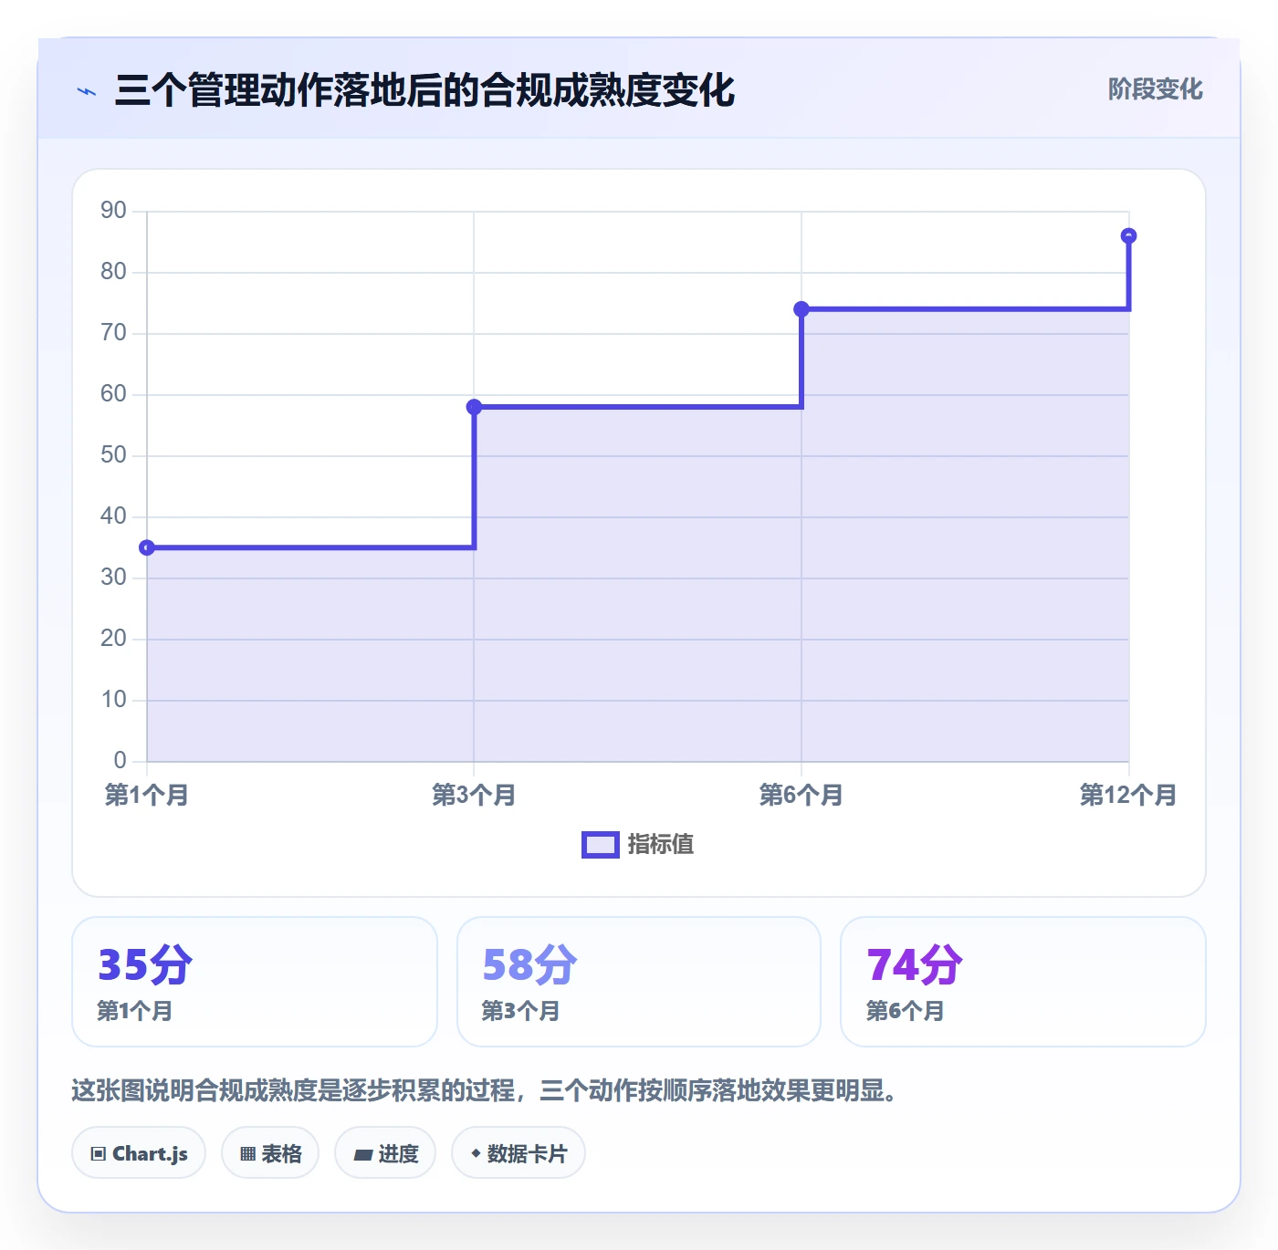Image resolution: width=1278 pixels, height=1250 pixels.
Task: Click the 阶段变化 label in header
Action: click(1155, 89)
